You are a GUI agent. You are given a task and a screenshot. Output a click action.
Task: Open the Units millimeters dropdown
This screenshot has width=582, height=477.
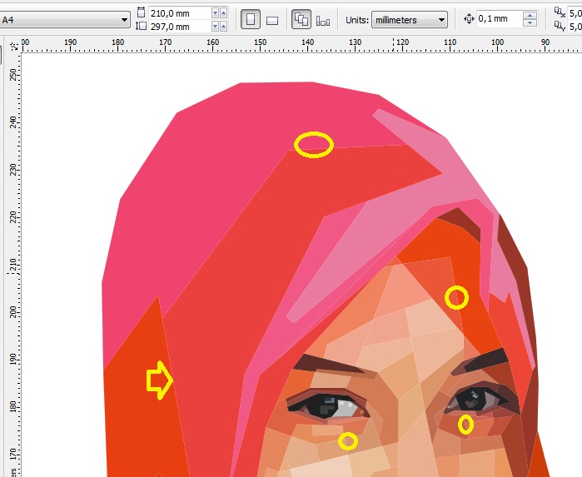point(410,20)
